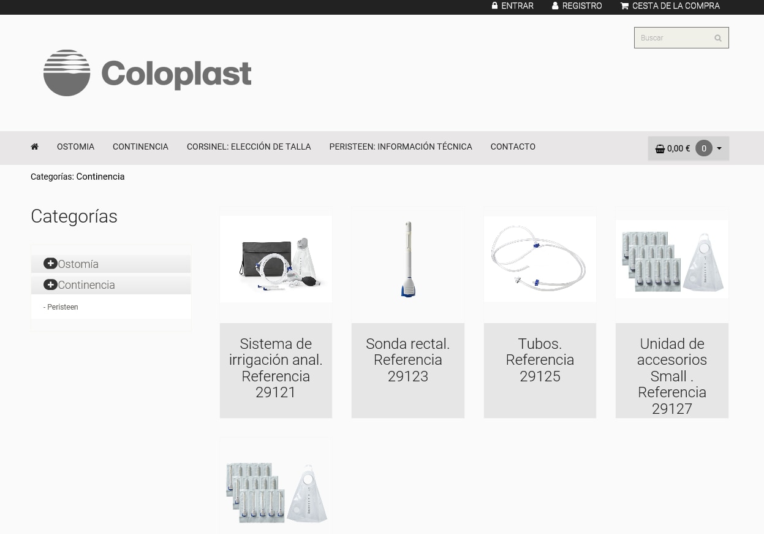764x534 pixels.
Task: Open Tubos product image
Action: [x=540, y=259]
